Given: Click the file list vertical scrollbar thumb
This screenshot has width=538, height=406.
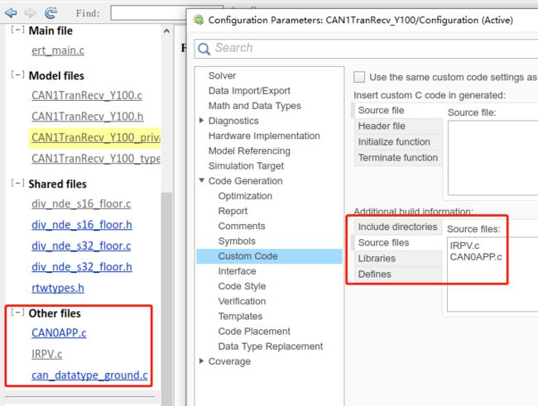Looking at the screenshot, I should click(x=166, y=299).
